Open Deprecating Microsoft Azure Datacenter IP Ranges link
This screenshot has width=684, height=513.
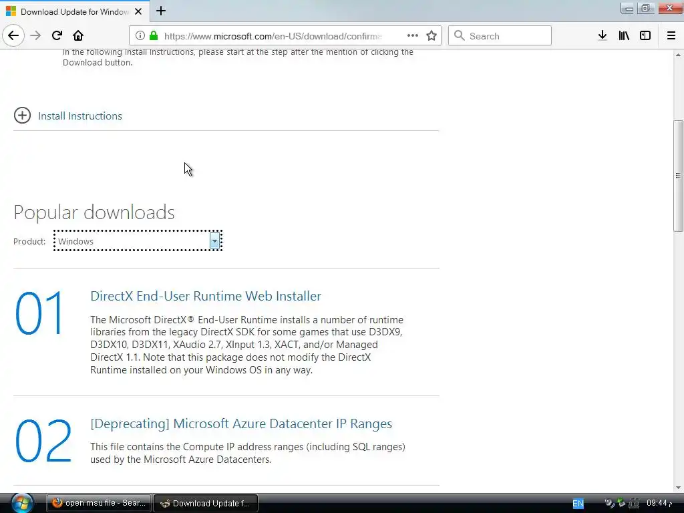point(241,424)
